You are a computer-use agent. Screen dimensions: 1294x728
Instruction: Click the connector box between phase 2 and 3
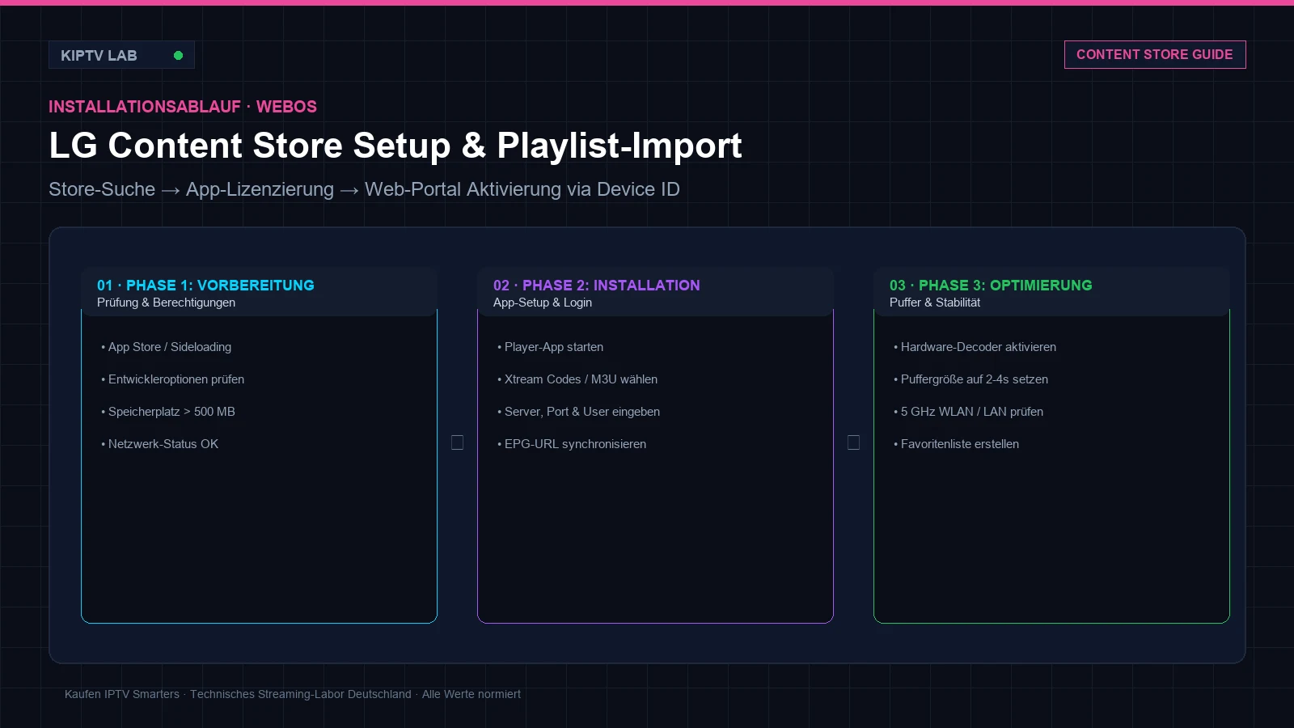[x=853, y=442]
